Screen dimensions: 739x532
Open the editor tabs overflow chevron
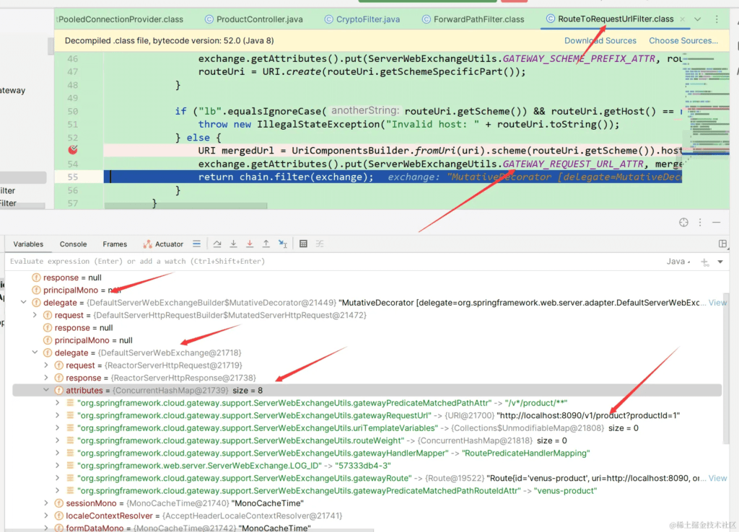click(x=697, y=19)
